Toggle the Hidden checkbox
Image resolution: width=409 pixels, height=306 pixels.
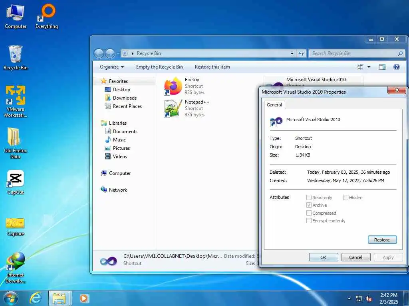pos(345,198)
